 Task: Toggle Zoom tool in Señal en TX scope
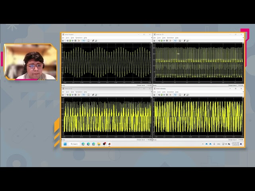click(175, 41)
